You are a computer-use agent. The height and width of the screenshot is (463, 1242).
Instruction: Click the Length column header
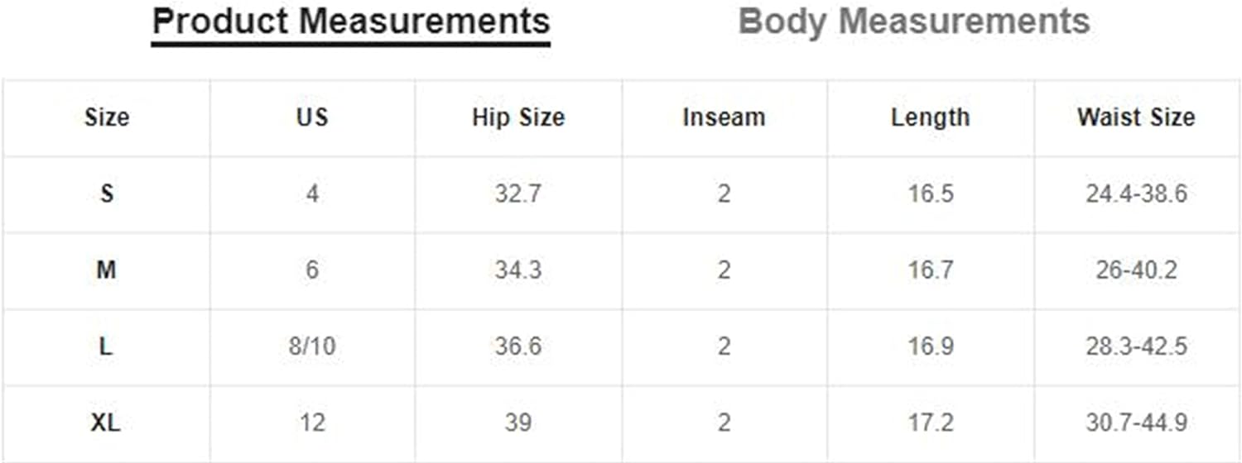(x=930, y=117)
